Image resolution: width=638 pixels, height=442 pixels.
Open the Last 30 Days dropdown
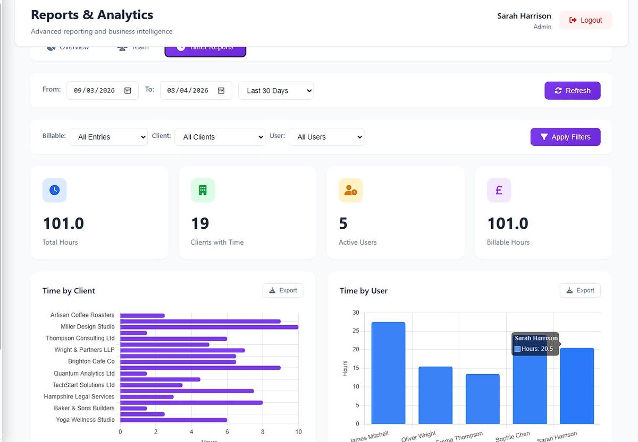[276, 90]
